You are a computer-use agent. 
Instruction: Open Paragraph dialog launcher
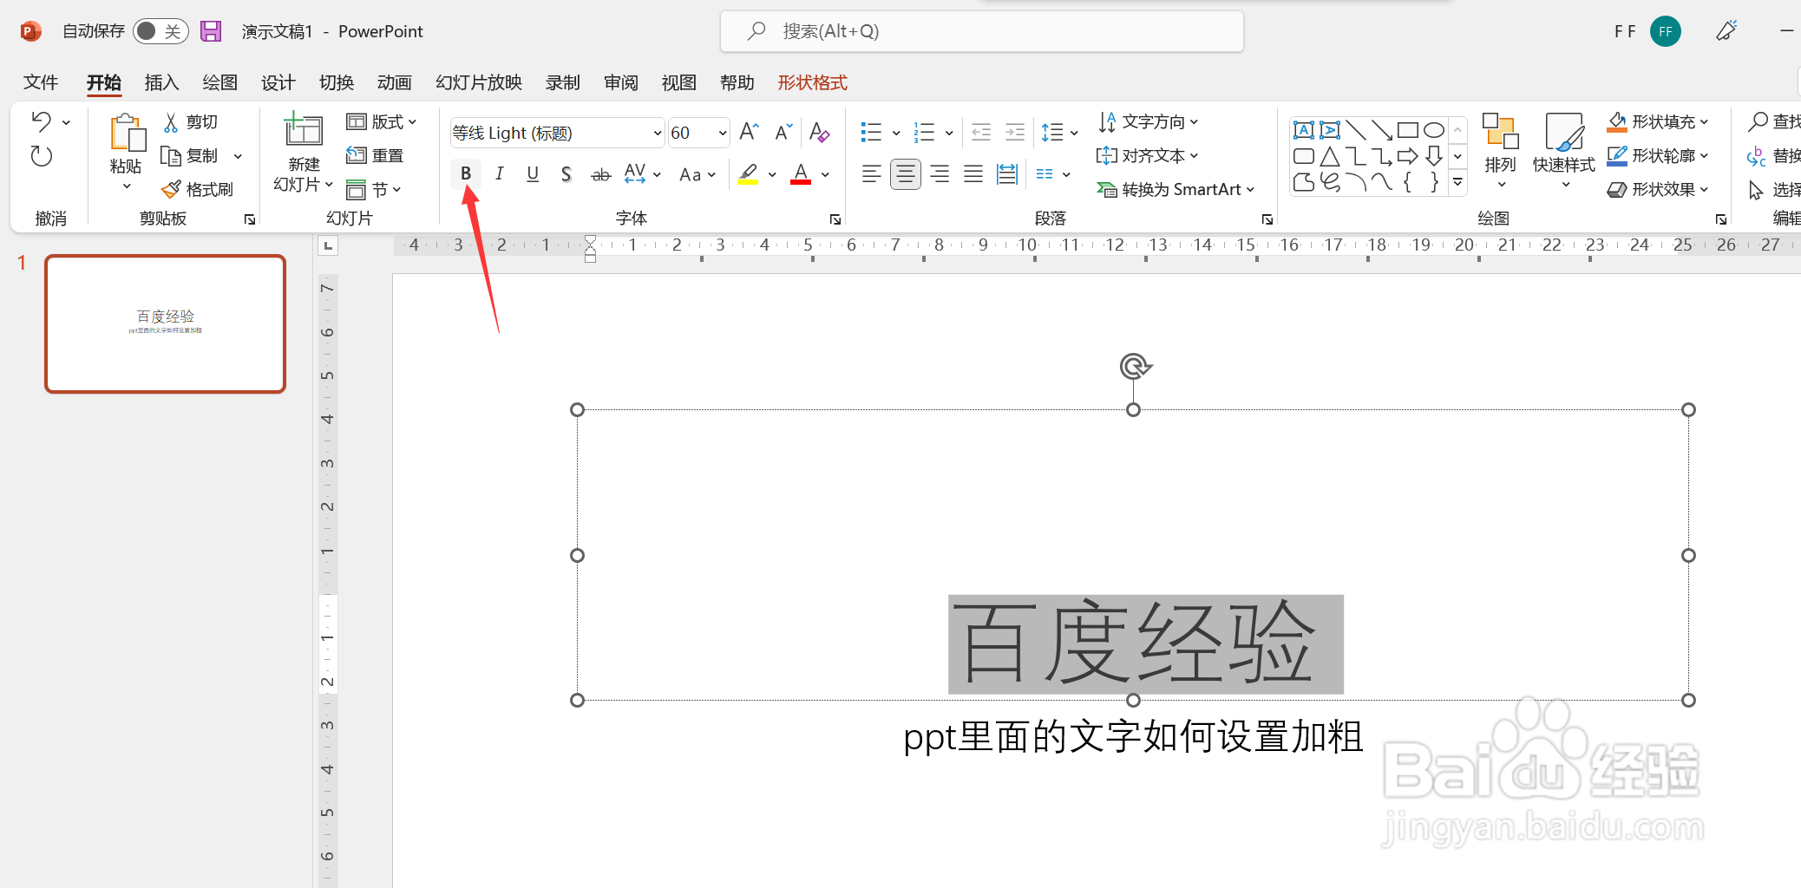click(1267, 219)
